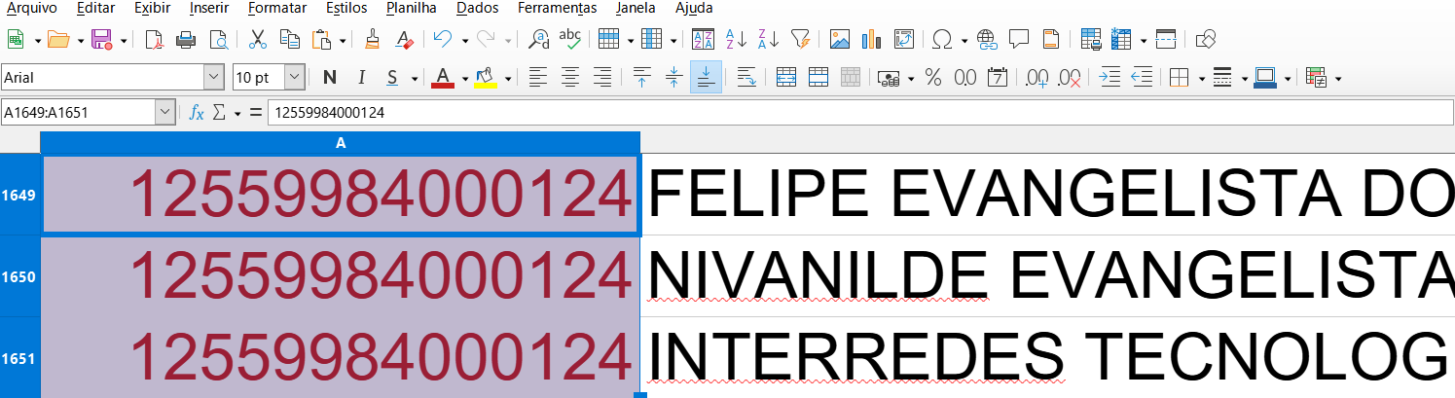Apply the red Font Color swatch
Viewport: 1455px width, 398px height.
[443, 78]
